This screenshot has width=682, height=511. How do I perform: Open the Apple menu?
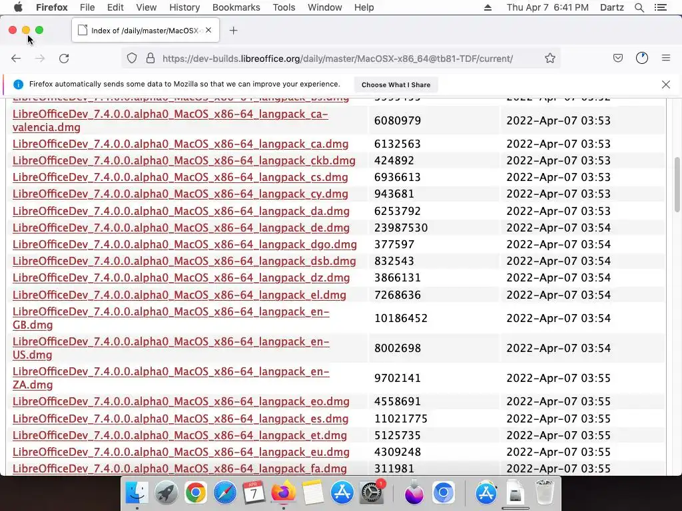[x=18, y=7]
